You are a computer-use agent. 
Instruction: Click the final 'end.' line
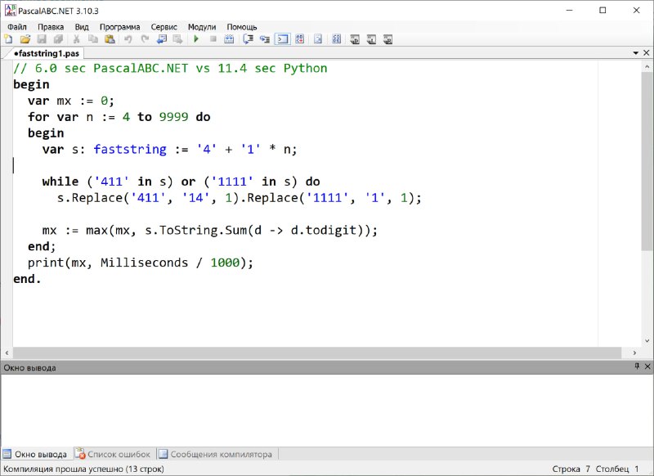click(x=27, y=279)
